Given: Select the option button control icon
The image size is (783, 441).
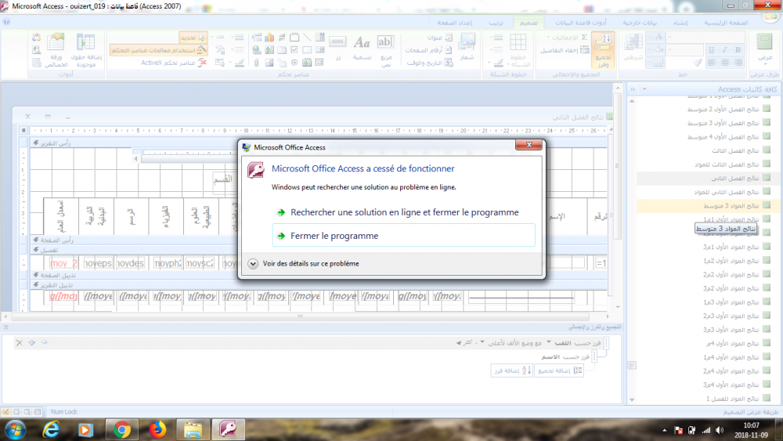Looking at the screenshot, I should point(294,63).
